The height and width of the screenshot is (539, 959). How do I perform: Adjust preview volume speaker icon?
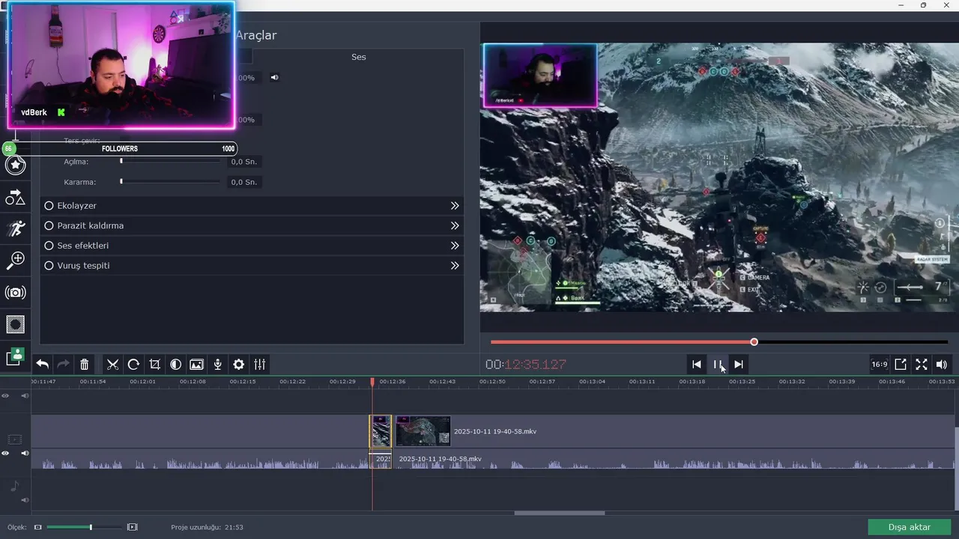coord(942,364)
